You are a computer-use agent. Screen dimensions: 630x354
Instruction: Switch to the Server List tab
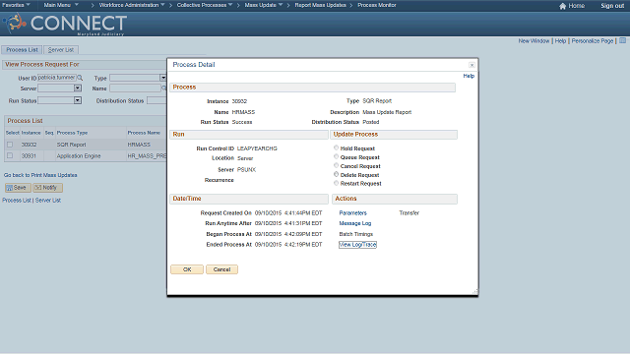(x=61, y=50)
